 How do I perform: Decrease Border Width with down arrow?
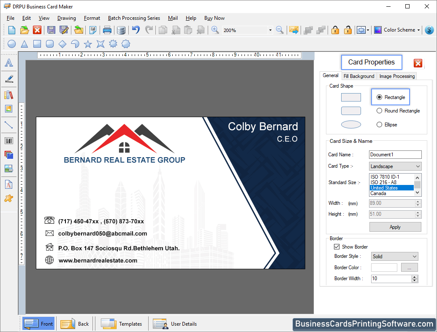click(x=415, y=281)
